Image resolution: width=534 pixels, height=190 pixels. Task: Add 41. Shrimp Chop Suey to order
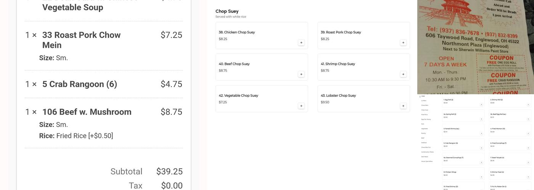(403, 74)
